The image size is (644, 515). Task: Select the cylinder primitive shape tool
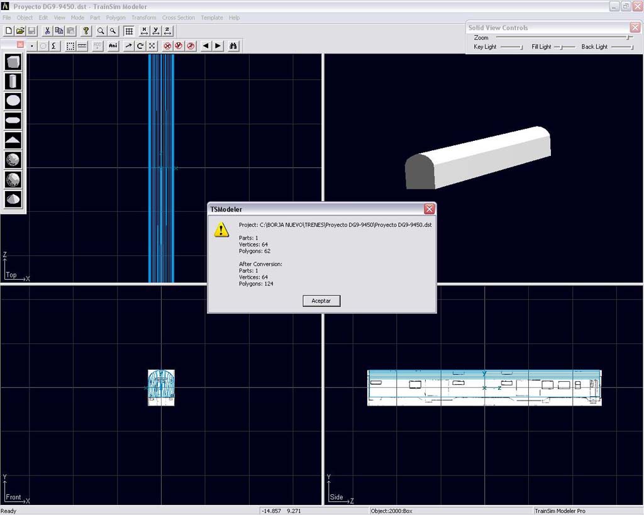pyautogui.click(x=13, y=81)
